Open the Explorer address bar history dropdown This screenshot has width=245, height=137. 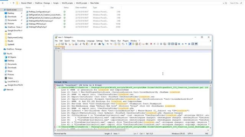click(x=223, y=3)
